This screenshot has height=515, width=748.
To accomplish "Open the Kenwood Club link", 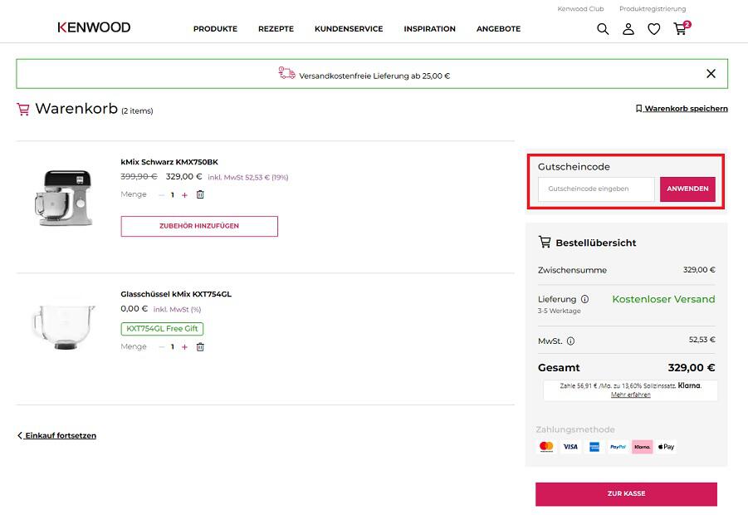I will 580,8.
